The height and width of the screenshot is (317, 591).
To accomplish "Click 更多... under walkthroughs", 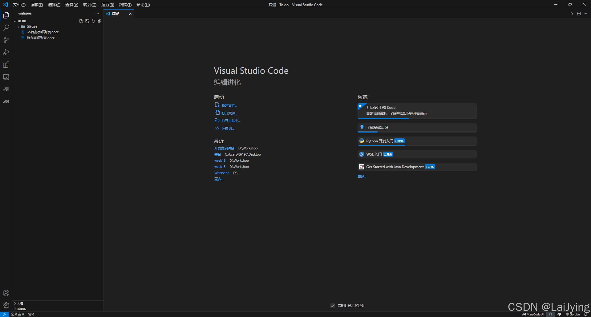I will [x=362, y=176].
